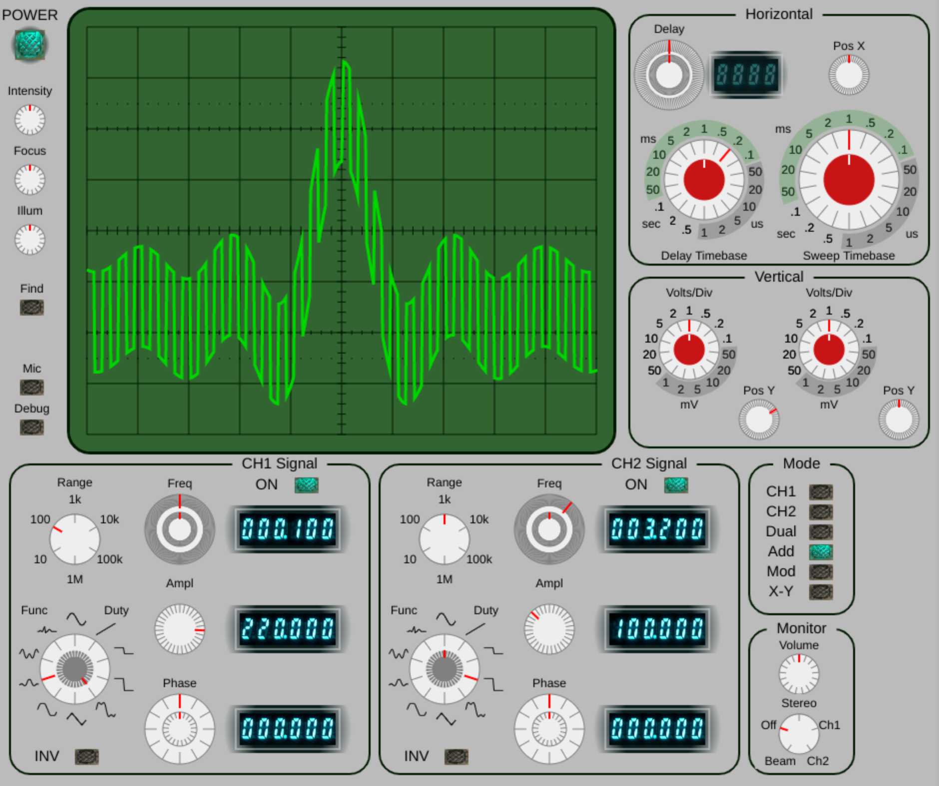Select CH1 display mode
Screen dimensions: 939x786
(x=821, y=492)
